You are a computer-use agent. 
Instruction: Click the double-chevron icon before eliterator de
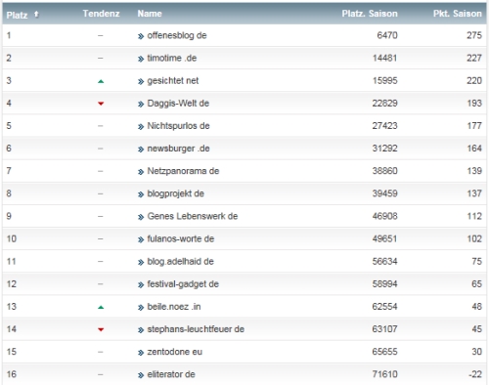[141, 375]
